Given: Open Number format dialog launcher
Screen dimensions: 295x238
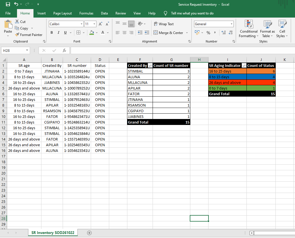Looking at the screenshot, I should (x=233, y=41).
